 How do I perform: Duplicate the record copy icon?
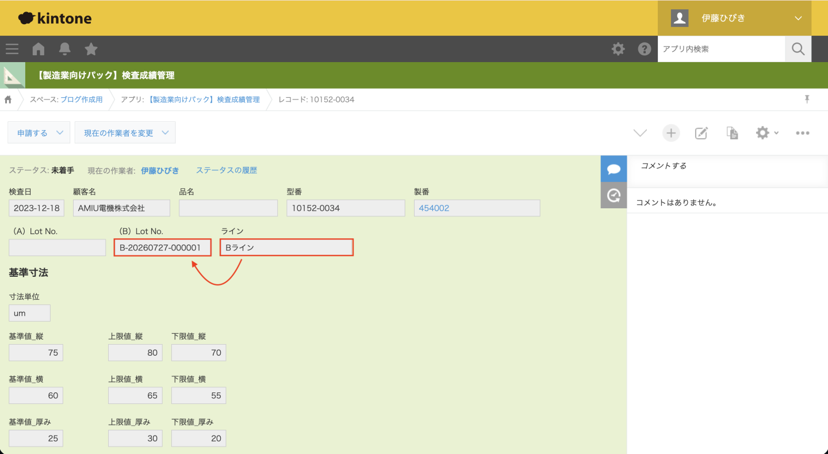click(x=732, y=133)
